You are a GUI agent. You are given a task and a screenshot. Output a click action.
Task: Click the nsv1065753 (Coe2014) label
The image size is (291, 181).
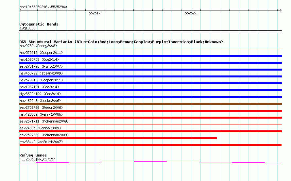(x=39, y=59)
